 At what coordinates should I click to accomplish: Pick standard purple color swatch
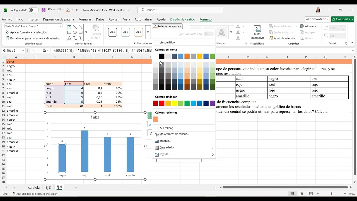(x=212, y=104)
